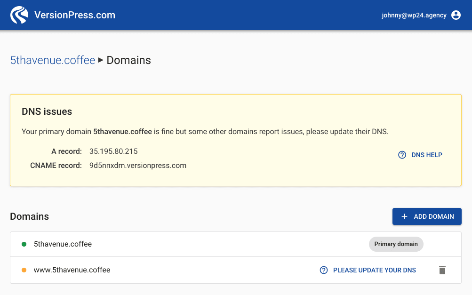Click the johnny@wp24.agency account email
The height and width of the screenshot is (295, 472).
point(414,15)
